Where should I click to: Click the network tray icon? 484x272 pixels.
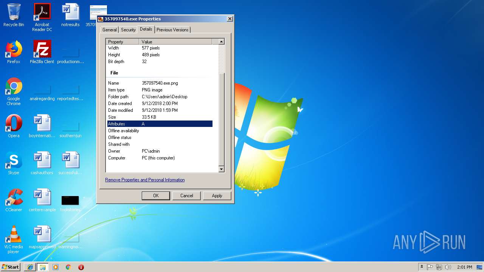point(439,267)
